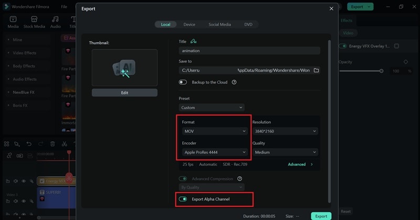Select the Local export tab
The image size is (420, 220).
[x=165, y=24]
